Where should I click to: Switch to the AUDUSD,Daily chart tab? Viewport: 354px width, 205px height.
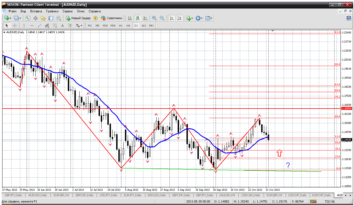point(38,195)
